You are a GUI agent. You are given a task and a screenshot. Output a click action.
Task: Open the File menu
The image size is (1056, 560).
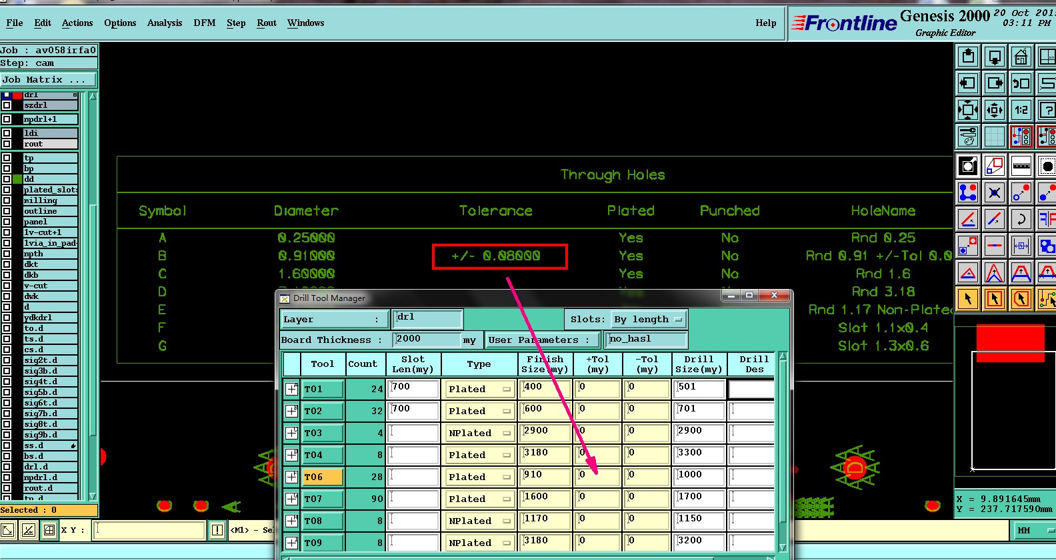(15, 23)
